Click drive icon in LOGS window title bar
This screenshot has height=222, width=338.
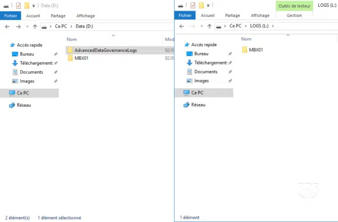coord(180,6)
